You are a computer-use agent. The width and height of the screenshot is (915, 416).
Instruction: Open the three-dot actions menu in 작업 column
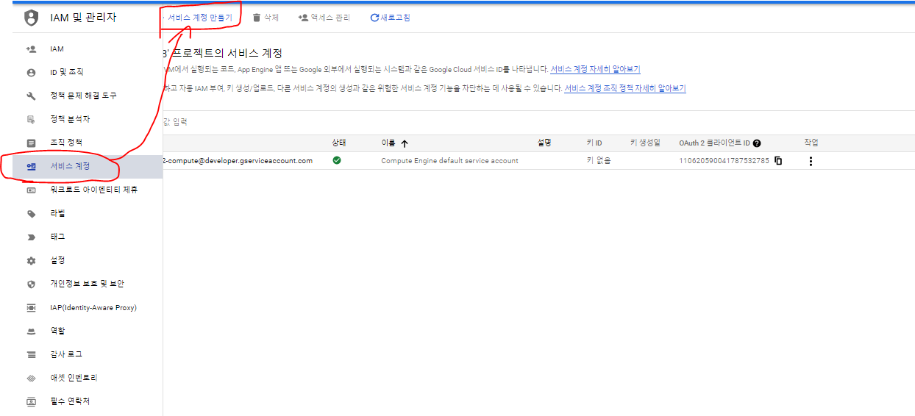click(x=811, y=161)
